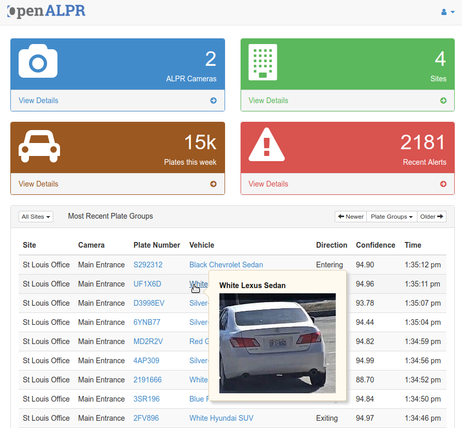The image size is (462, 428).
Task: Open the All Sites dropdown
Action: tap(35, 217)
